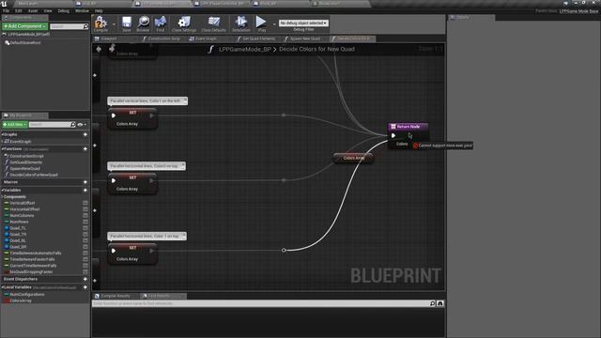Toggle NumColumns variable editable checkbox
The width and height of the screenshot is (601, 338).
(x=85, y=216)
